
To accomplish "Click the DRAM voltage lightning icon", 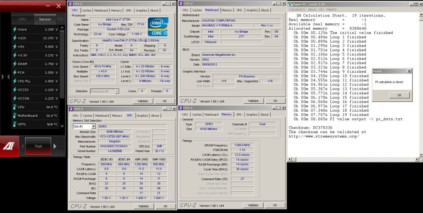I will 14,64.
